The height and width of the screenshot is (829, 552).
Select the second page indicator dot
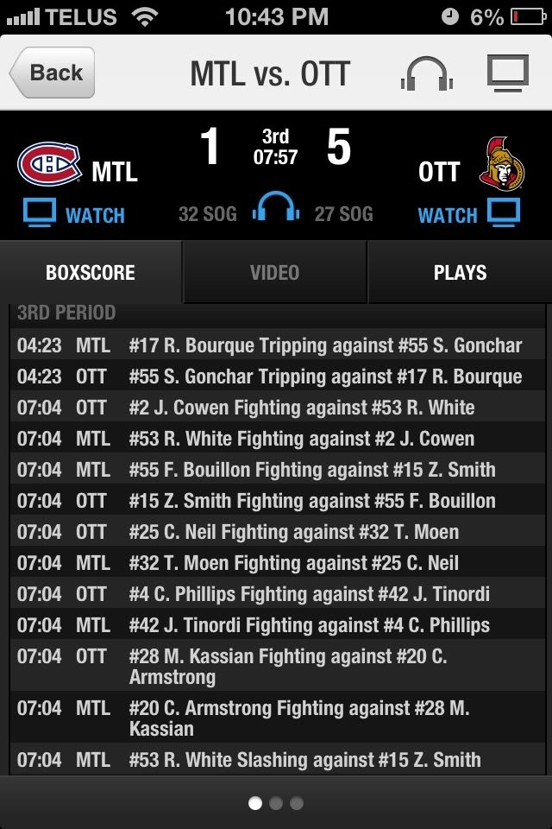click(x=276, y=804)
